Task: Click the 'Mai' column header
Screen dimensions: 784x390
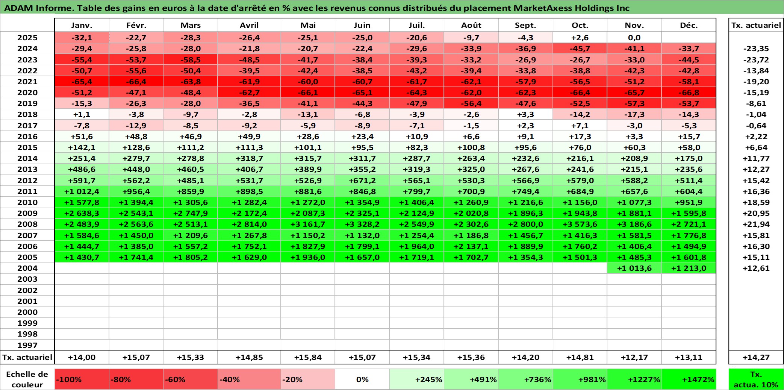Action: 308,25
